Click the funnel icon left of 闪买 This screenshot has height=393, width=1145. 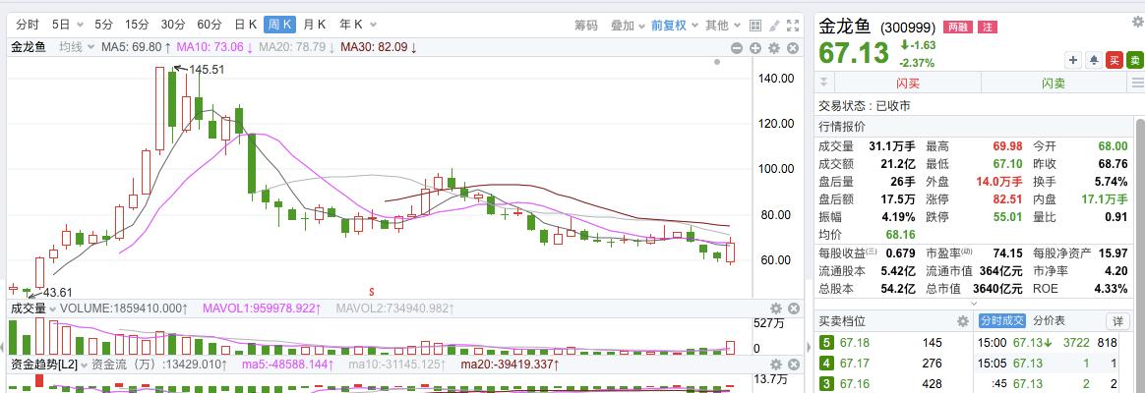824,82
